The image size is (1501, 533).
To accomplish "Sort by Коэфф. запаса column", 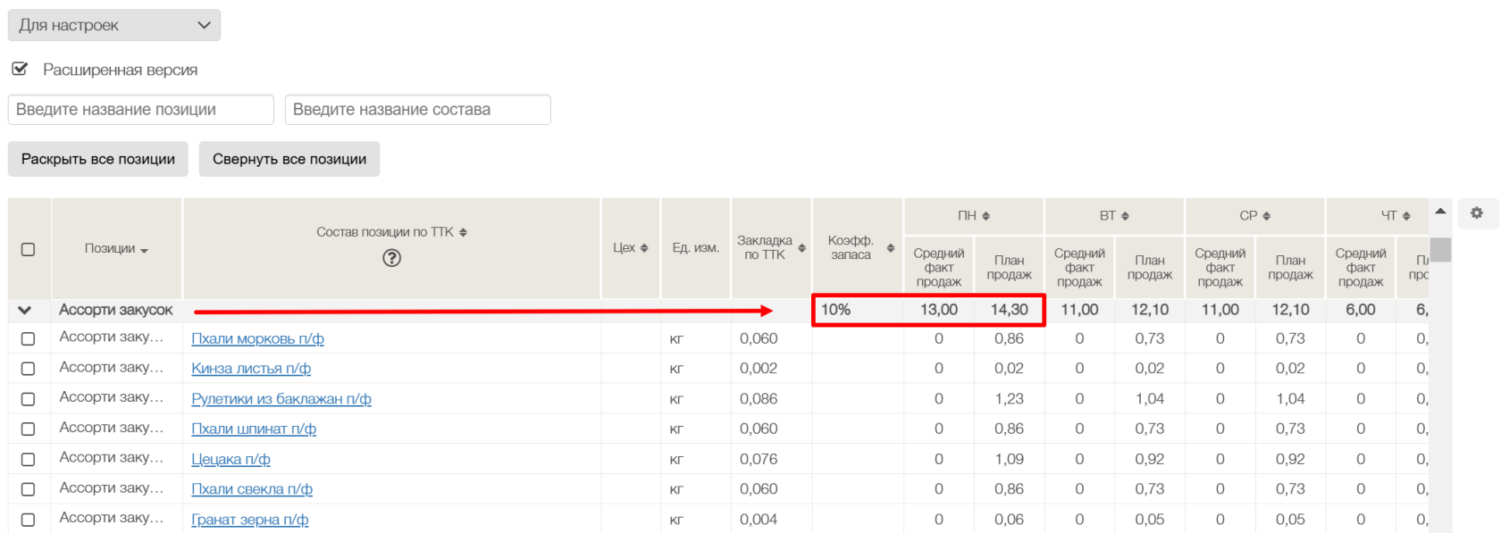I will coord(890,248).
